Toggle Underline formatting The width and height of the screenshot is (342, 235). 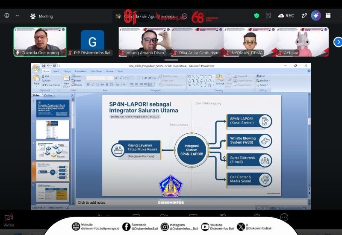[x=97, y=85]
